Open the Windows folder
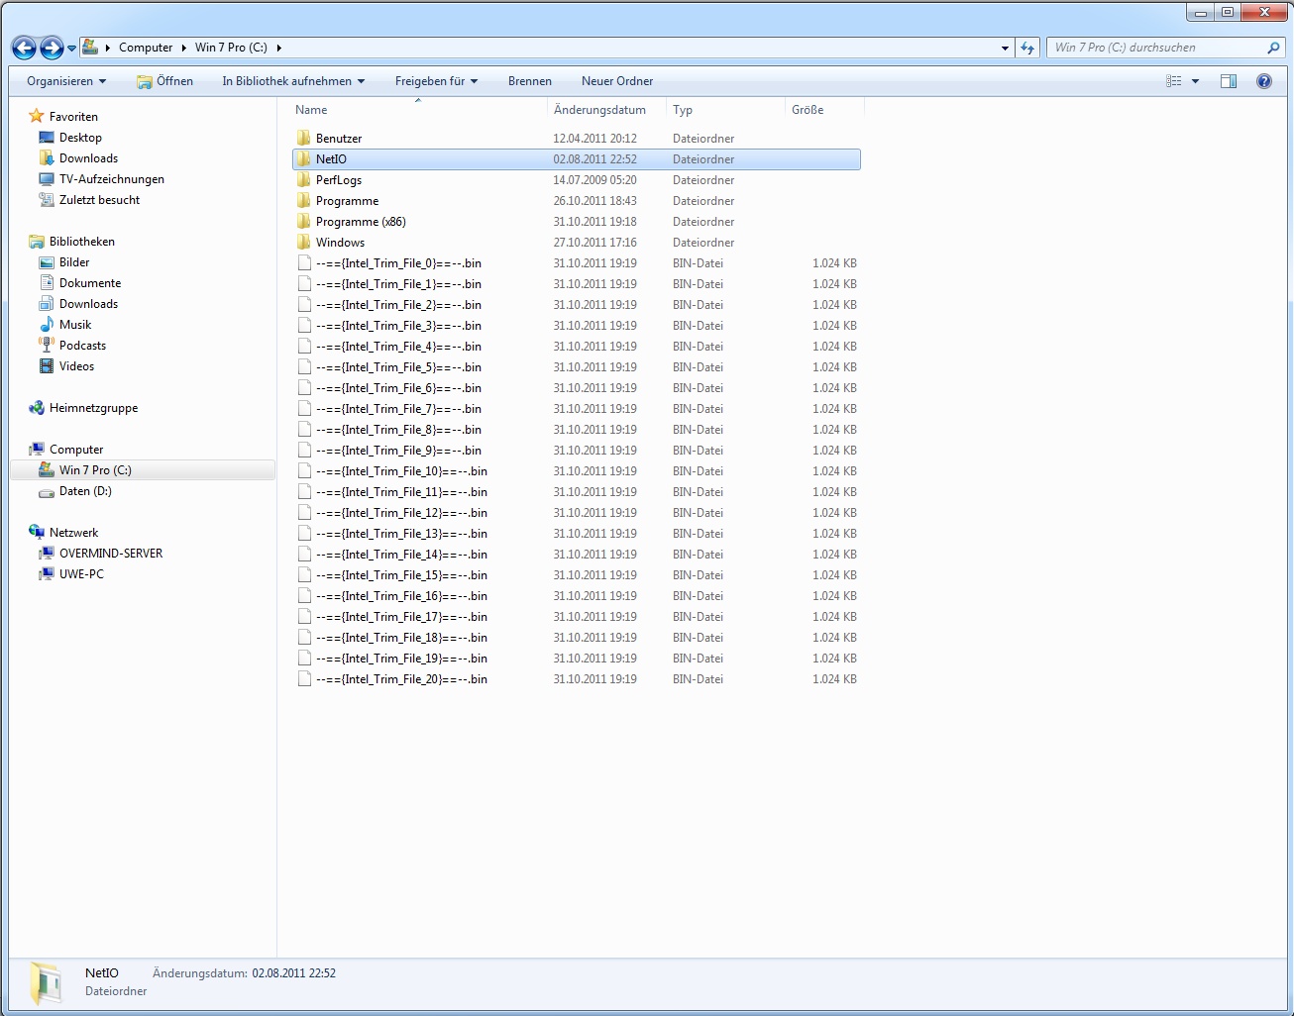The width and height of the screenshot is (1294, 1016). click(x=340, y=243)
